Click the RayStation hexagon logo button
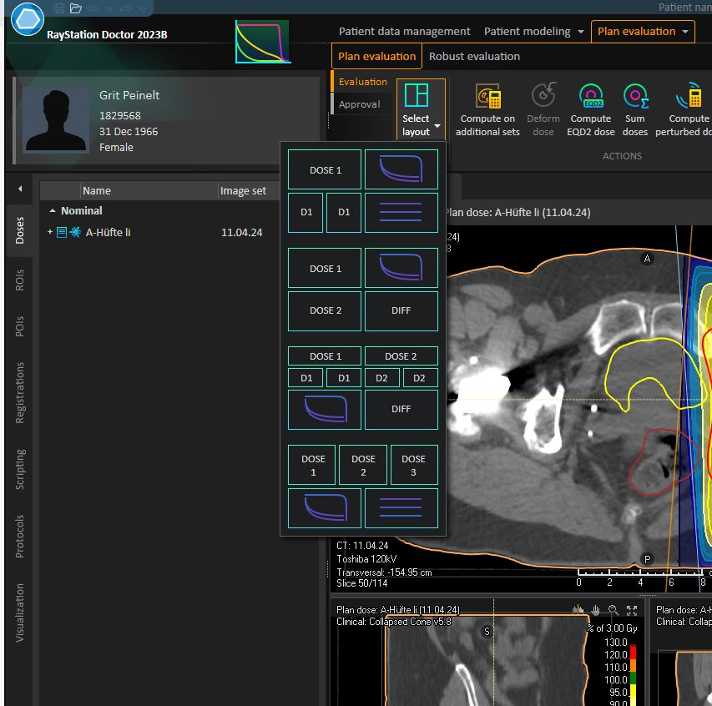712x706 pixels. pyautogui.click(x=28, y=19)
